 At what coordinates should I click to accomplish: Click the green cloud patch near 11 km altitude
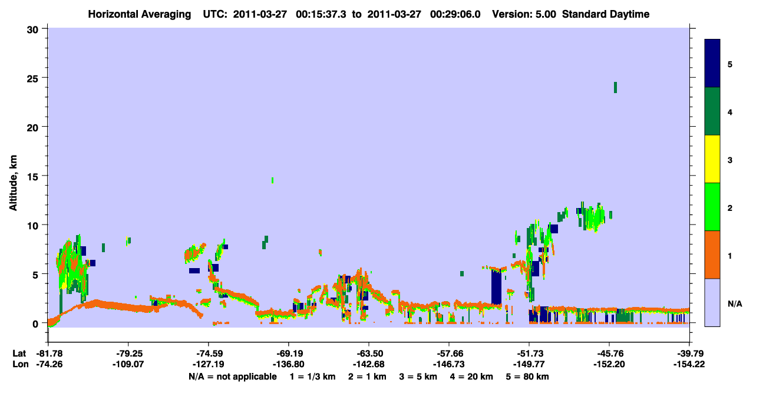coord(594,217)
